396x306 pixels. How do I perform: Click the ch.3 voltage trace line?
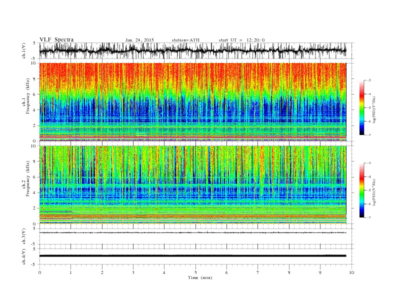[193, 232]
